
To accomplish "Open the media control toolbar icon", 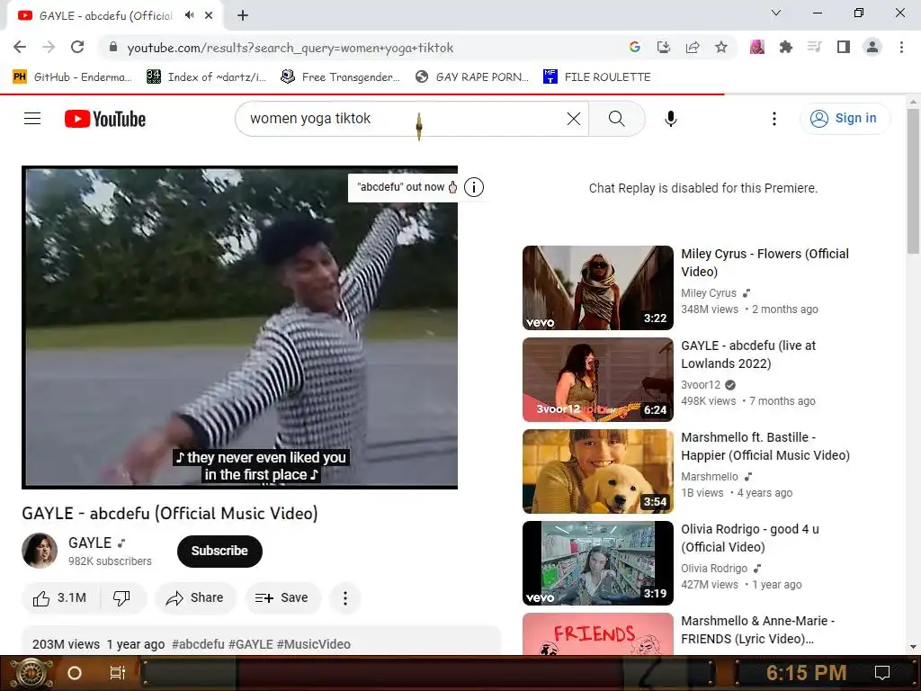I will point(815,47).
